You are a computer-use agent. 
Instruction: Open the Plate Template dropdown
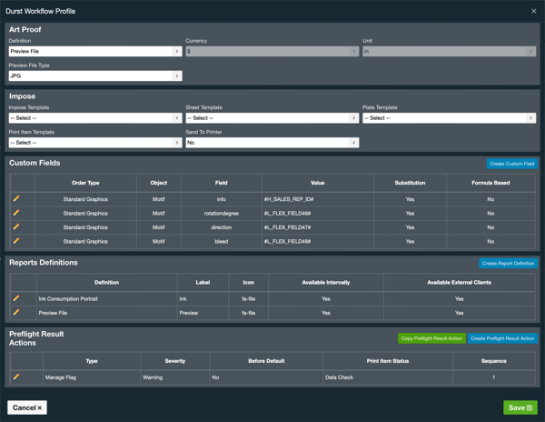[449, 118]
